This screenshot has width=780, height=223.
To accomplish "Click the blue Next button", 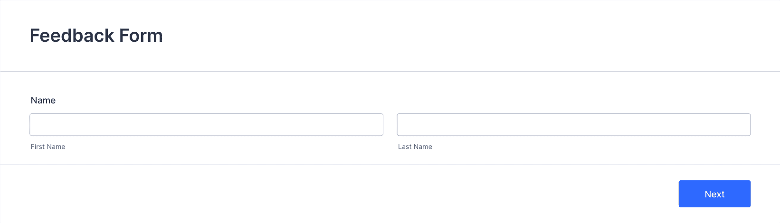I will [714, 194].
